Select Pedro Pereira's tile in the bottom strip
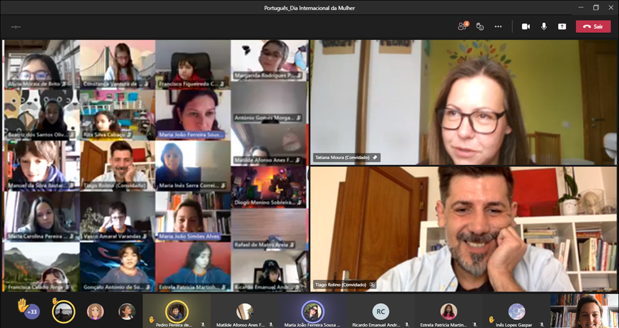619x328 pixels. (176, 311)
